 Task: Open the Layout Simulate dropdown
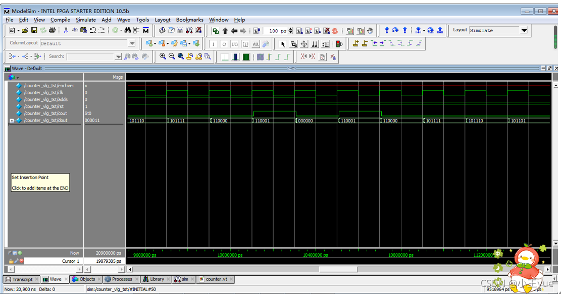point(524,30)
